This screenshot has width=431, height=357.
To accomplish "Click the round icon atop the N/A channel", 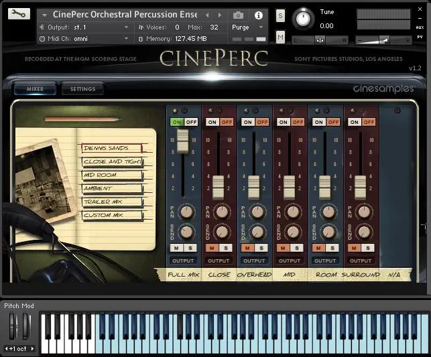I will 397,111.
